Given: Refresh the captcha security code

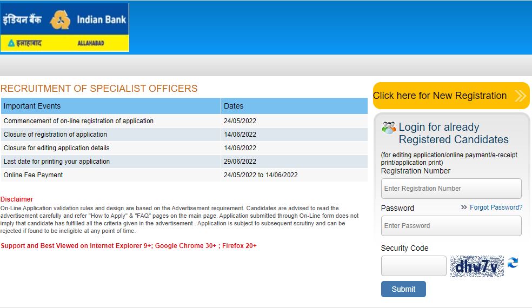Looking at the screenshot, I should (513, 263).
